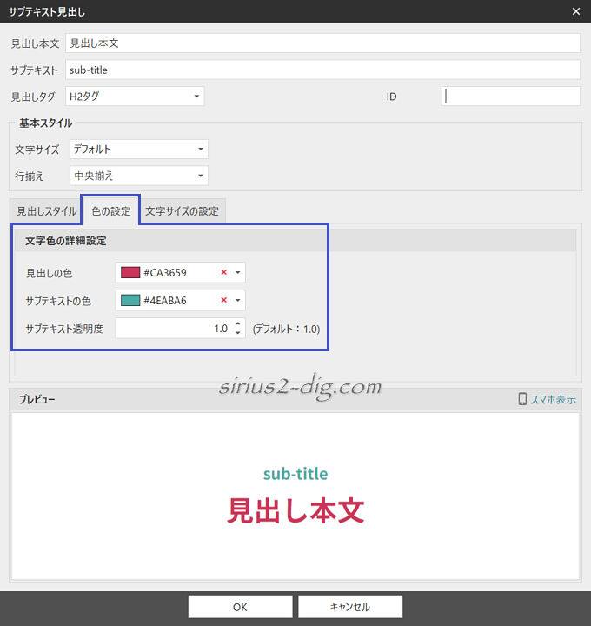The width and height of the screenshot is (591, 626).
Task: Click the キャンセル button
Action: coord(350,607)
